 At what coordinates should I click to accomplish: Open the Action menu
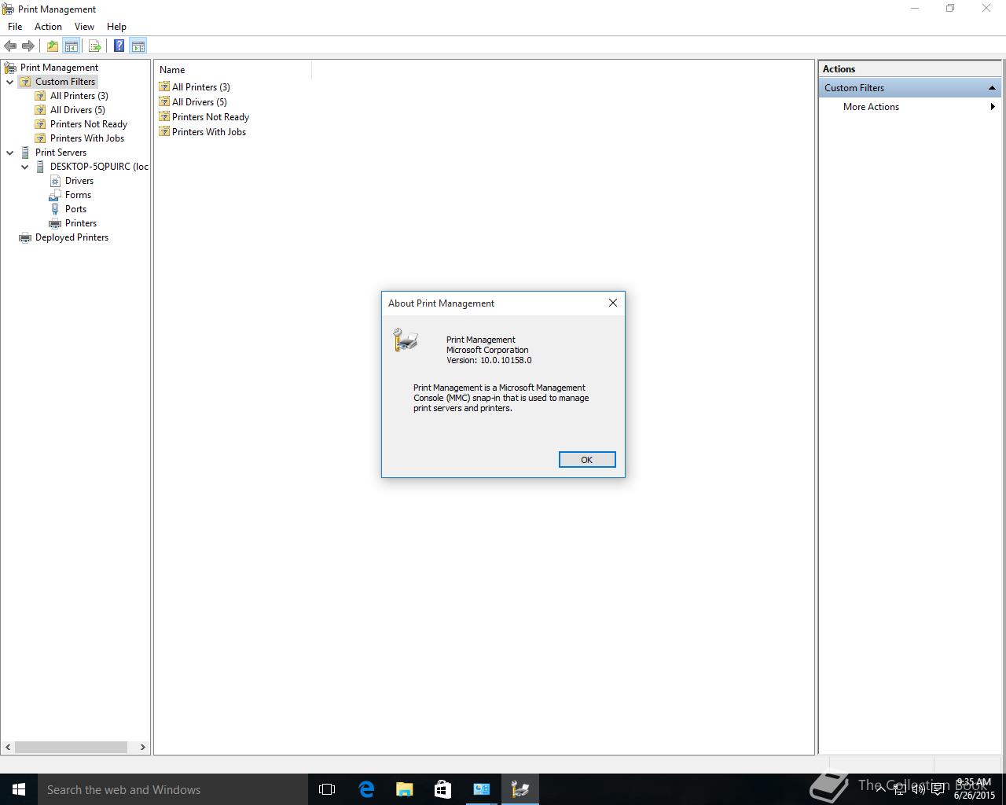point(48,27)
